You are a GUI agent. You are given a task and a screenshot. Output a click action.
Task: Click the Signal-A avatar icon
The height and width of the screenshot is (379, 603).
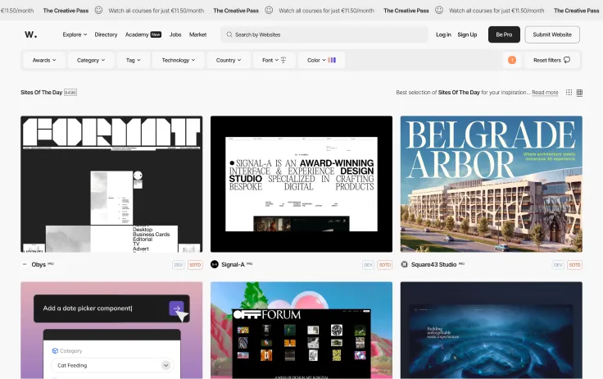coord(215,265)
